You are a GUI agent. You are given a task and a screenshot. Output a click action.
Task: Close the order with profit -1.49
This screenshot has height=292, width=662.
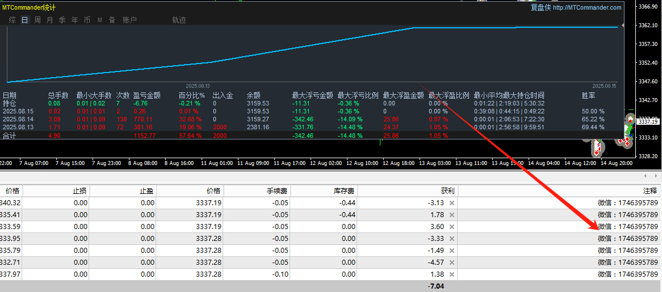(x=451, y=250)
